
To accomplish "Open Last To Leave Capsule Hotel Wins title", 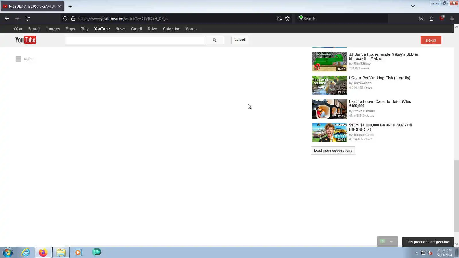I will point(380,104).
